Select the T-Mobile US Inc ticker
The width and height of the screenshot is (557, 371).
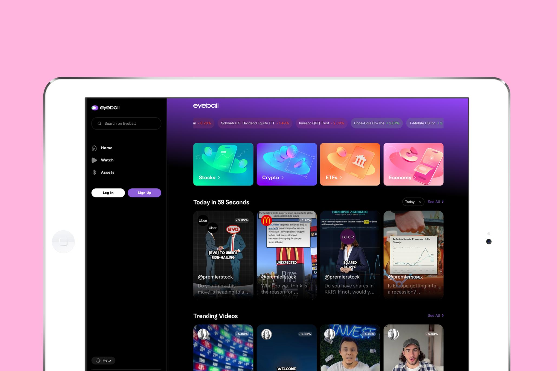pyautogui.click(x=425, y=123)
